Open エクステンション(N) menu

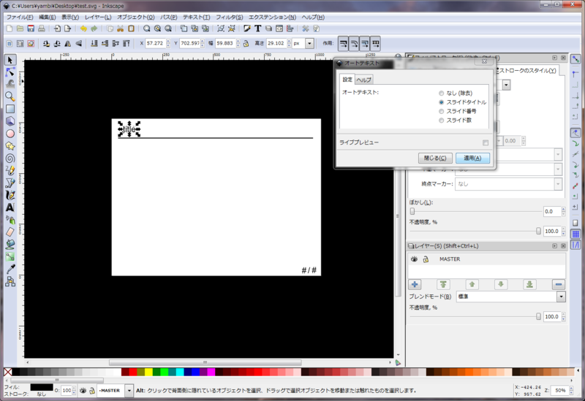coord(272,17)
